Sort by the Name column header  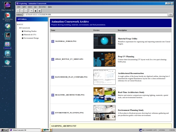(x=53, y=30)
